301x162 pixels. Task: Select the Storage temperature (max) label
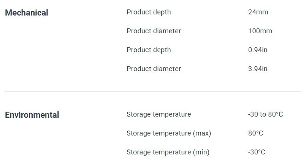tap(168, 133)
